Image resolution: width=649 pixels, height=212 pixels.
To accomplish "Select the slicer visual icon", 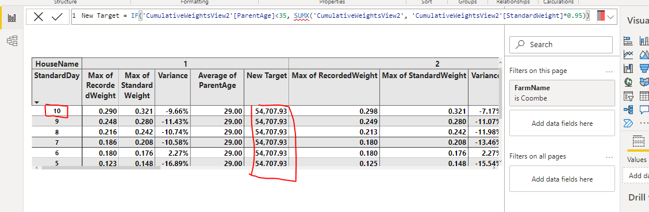I will point(628,96).
